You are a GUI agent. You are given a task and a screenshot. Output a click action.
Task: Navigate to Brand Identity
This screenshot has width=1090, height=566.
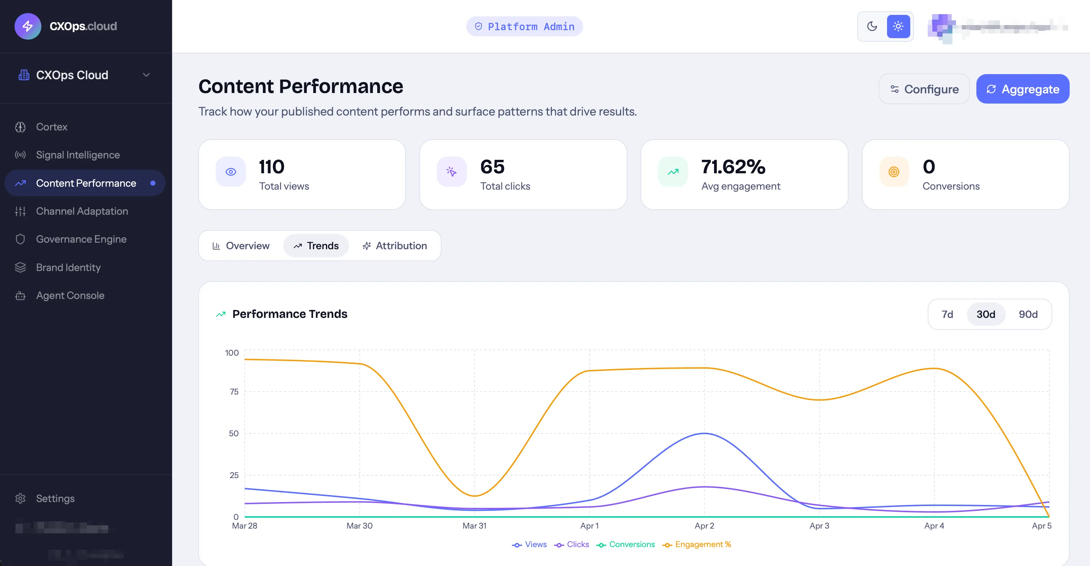click(x=85, y=267)
